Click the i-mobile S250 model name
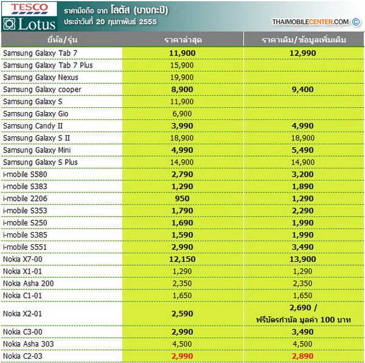Image resolution: width=365 pixels, height=363 pixels. click(x=25, y=223)
